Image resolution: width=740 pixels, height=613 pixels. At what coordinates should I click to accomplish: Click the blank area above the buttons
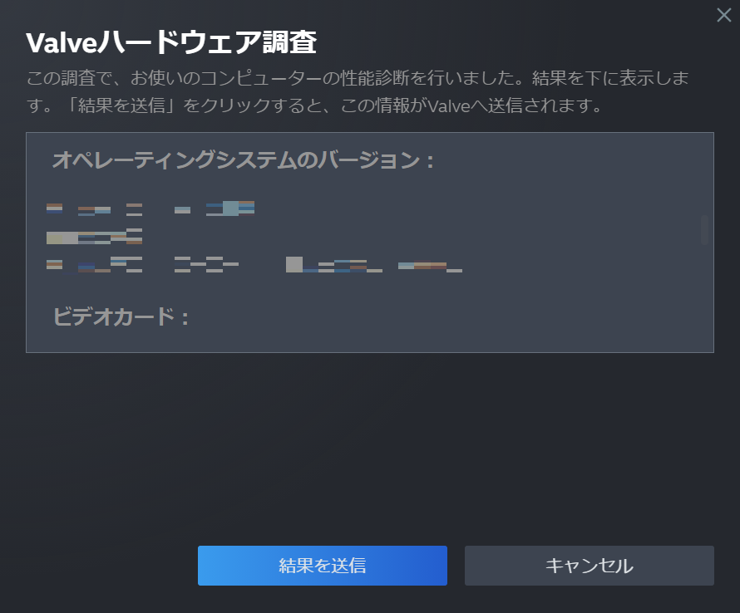tap(370, 448)
